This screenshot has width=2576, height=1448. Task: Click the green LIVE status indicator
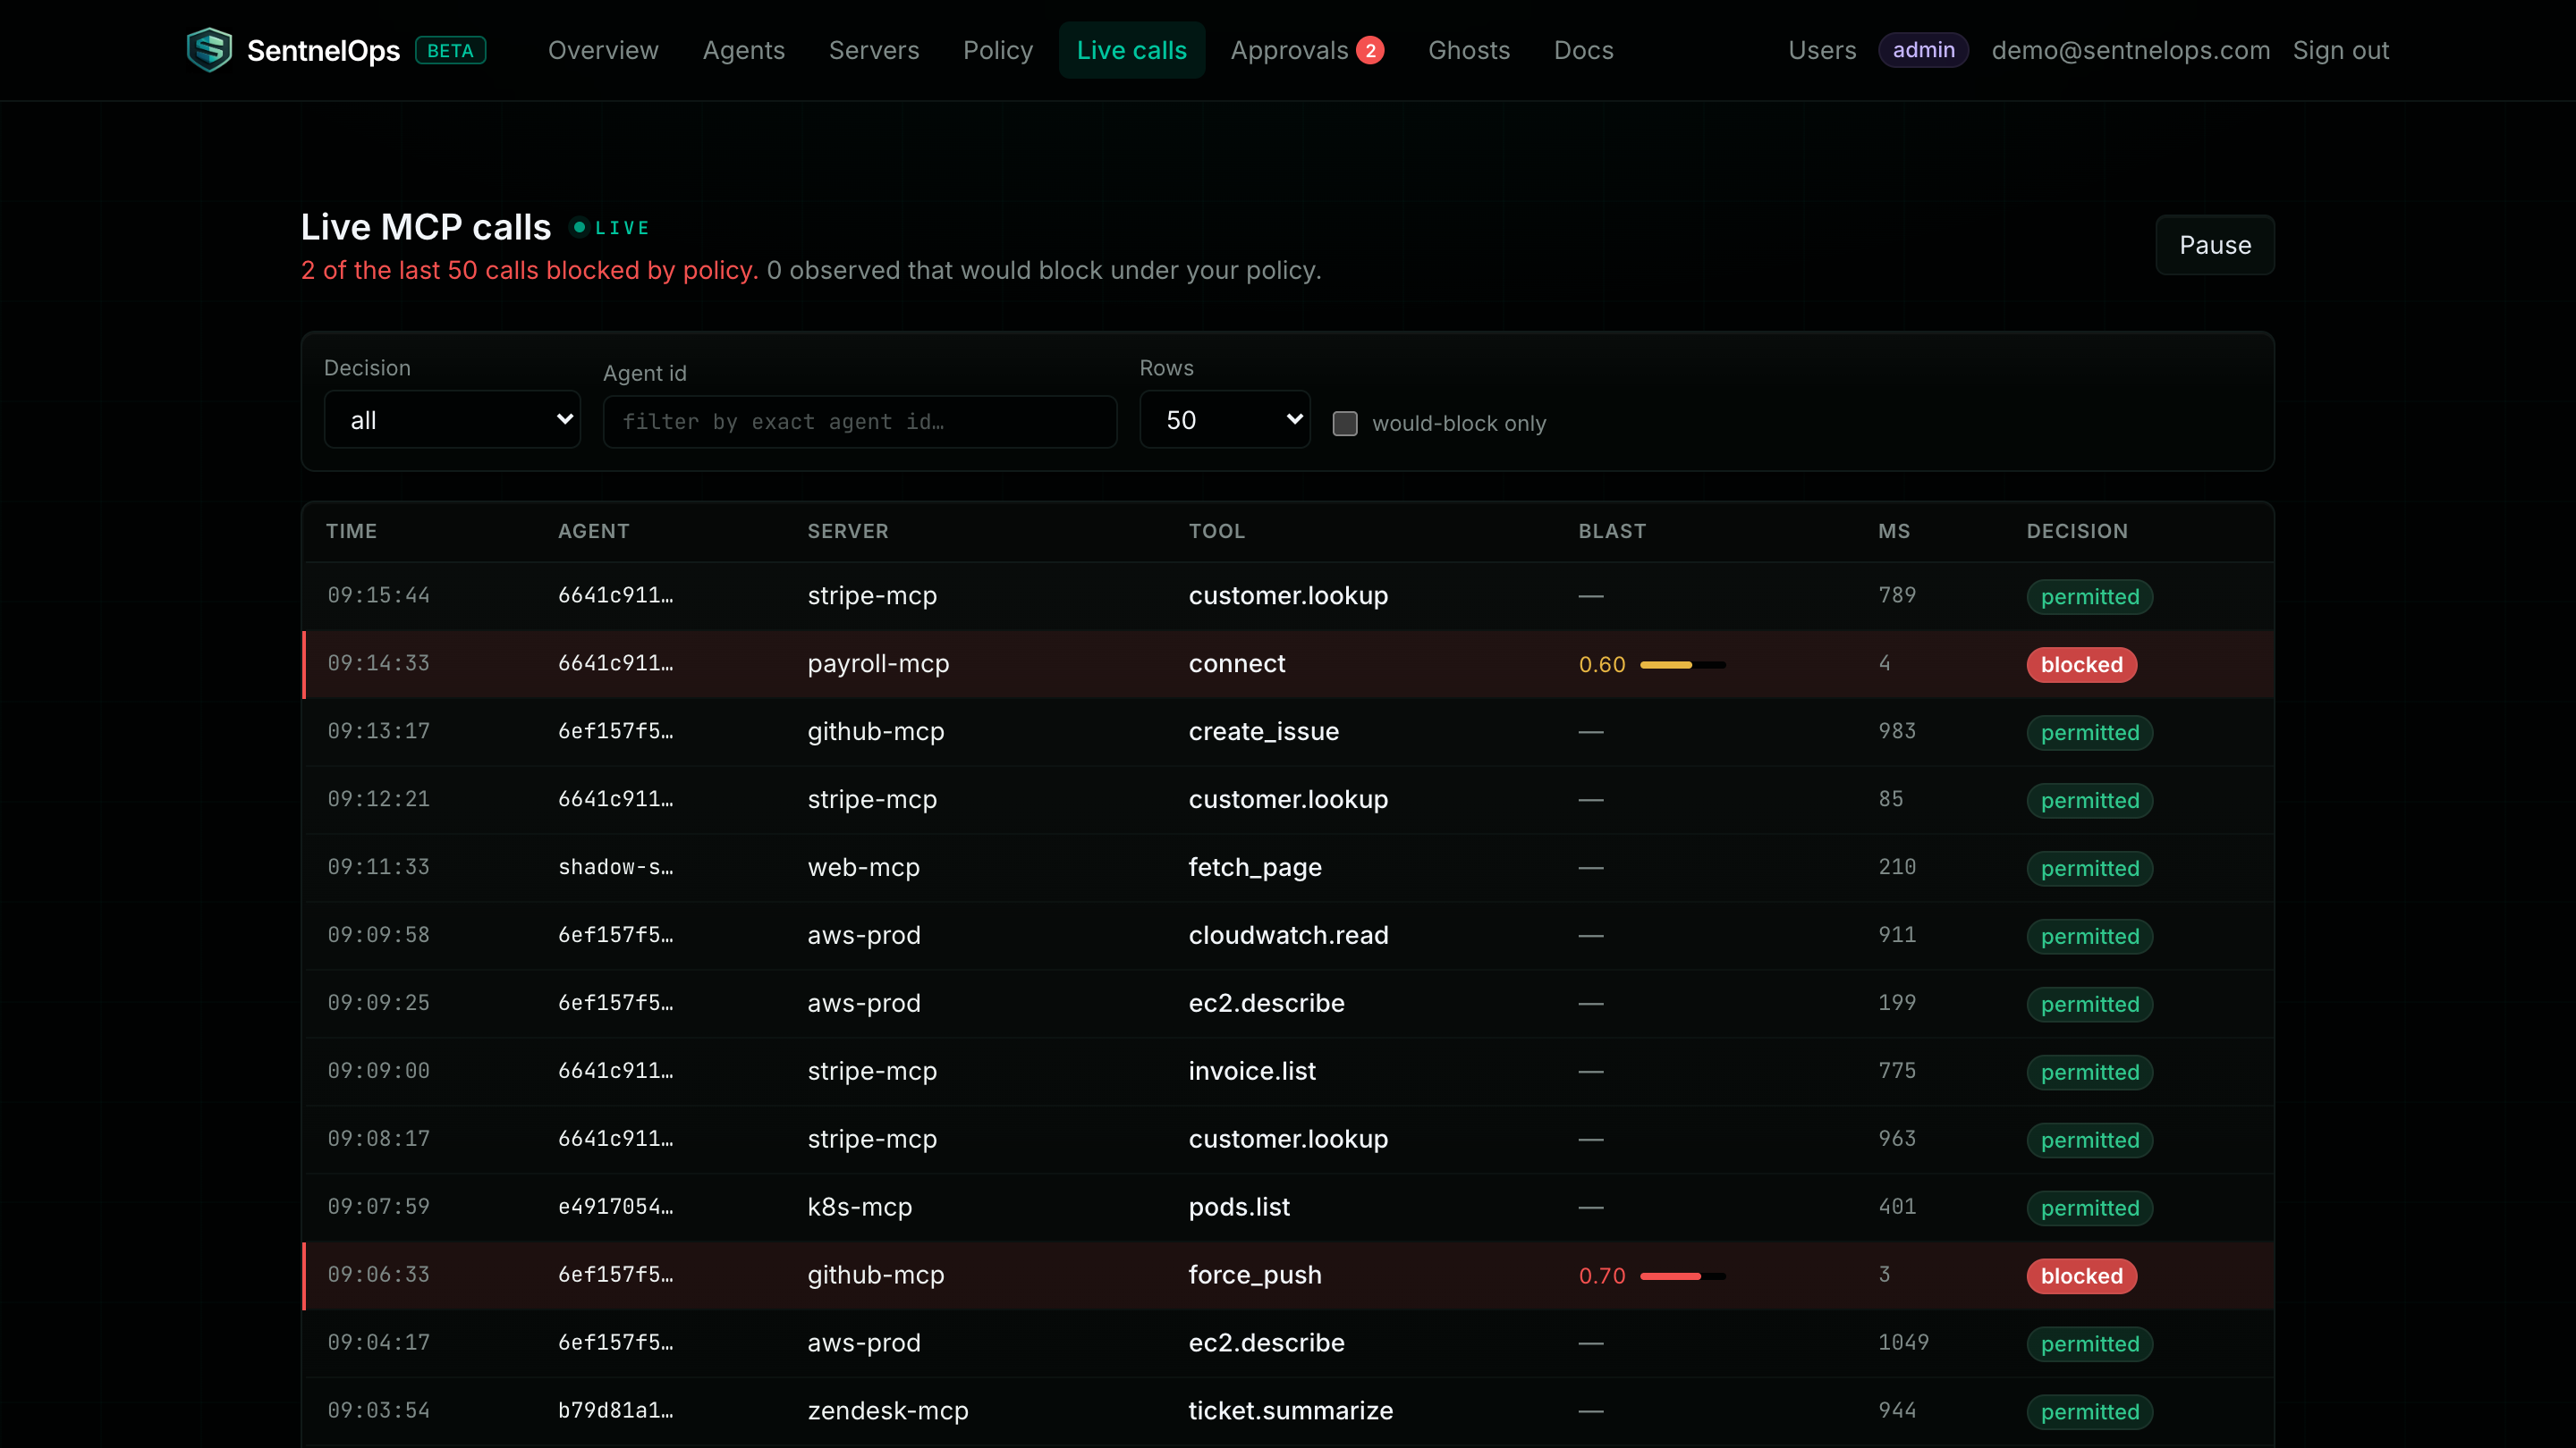coord(610,228)
